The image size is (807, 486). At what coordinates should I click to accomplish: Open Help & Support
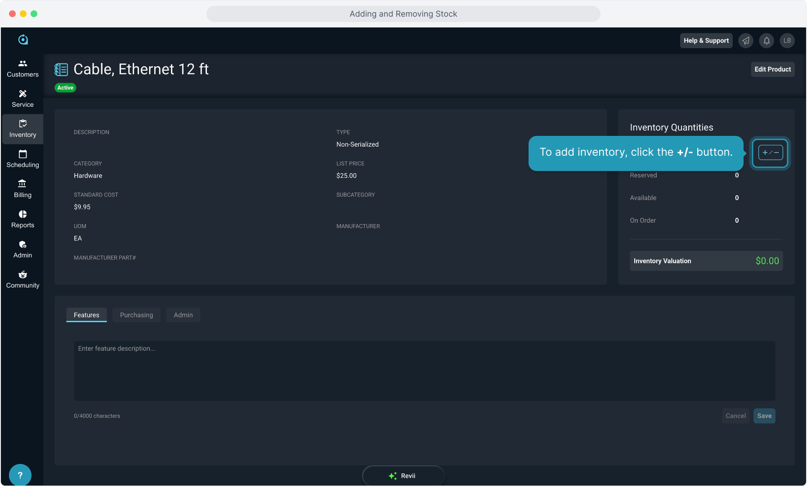(x=706, y=40)
